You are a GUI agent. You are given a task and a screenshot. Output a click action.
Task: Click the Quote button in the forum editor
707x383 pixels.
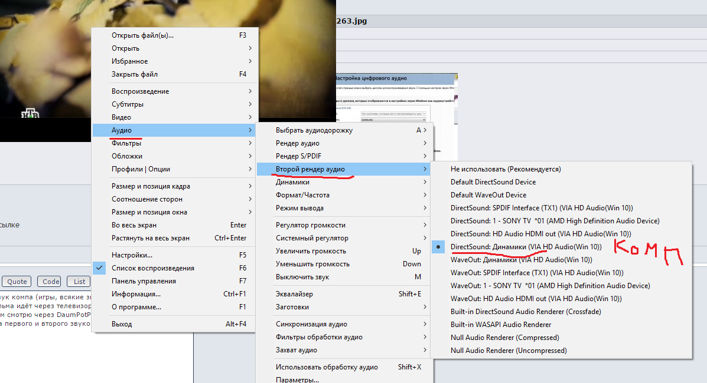pyautogui.click(x=17, y=282)
